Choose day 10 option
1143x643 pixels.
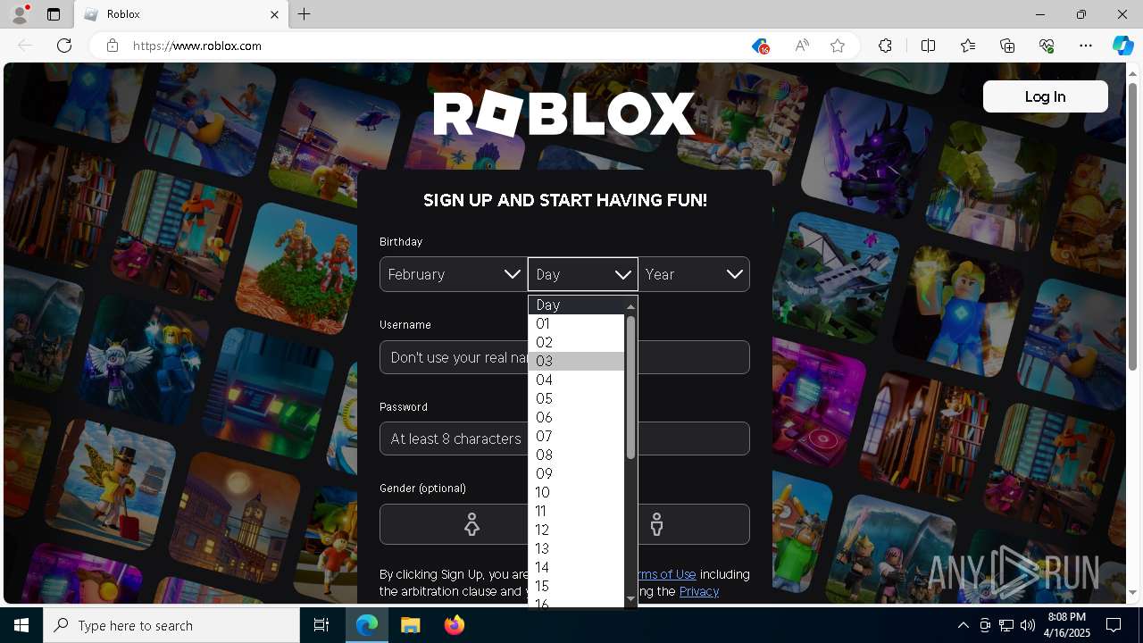pos(576,492)
